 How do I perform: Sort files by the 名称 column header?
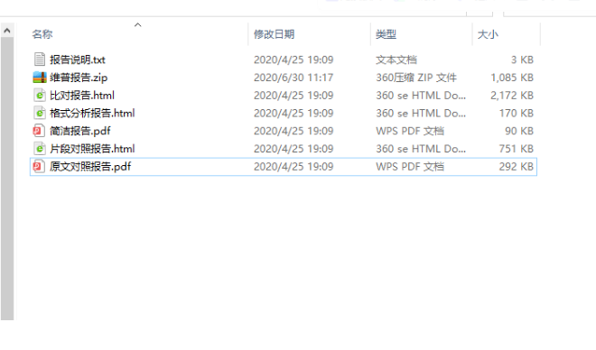pos(42,34)
